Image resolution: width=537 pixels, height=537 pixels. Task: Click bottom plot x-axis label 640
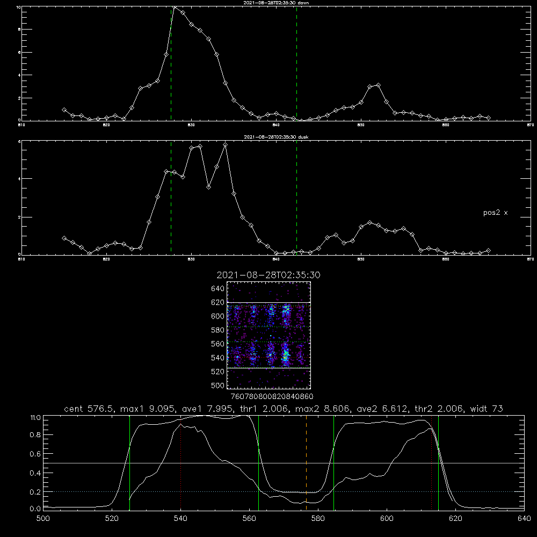click(524, 519)
